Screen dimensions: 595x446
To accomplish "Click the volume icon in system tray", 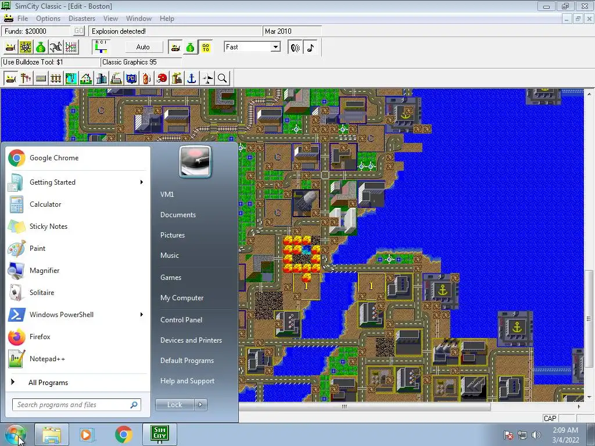I will point(536,435).
